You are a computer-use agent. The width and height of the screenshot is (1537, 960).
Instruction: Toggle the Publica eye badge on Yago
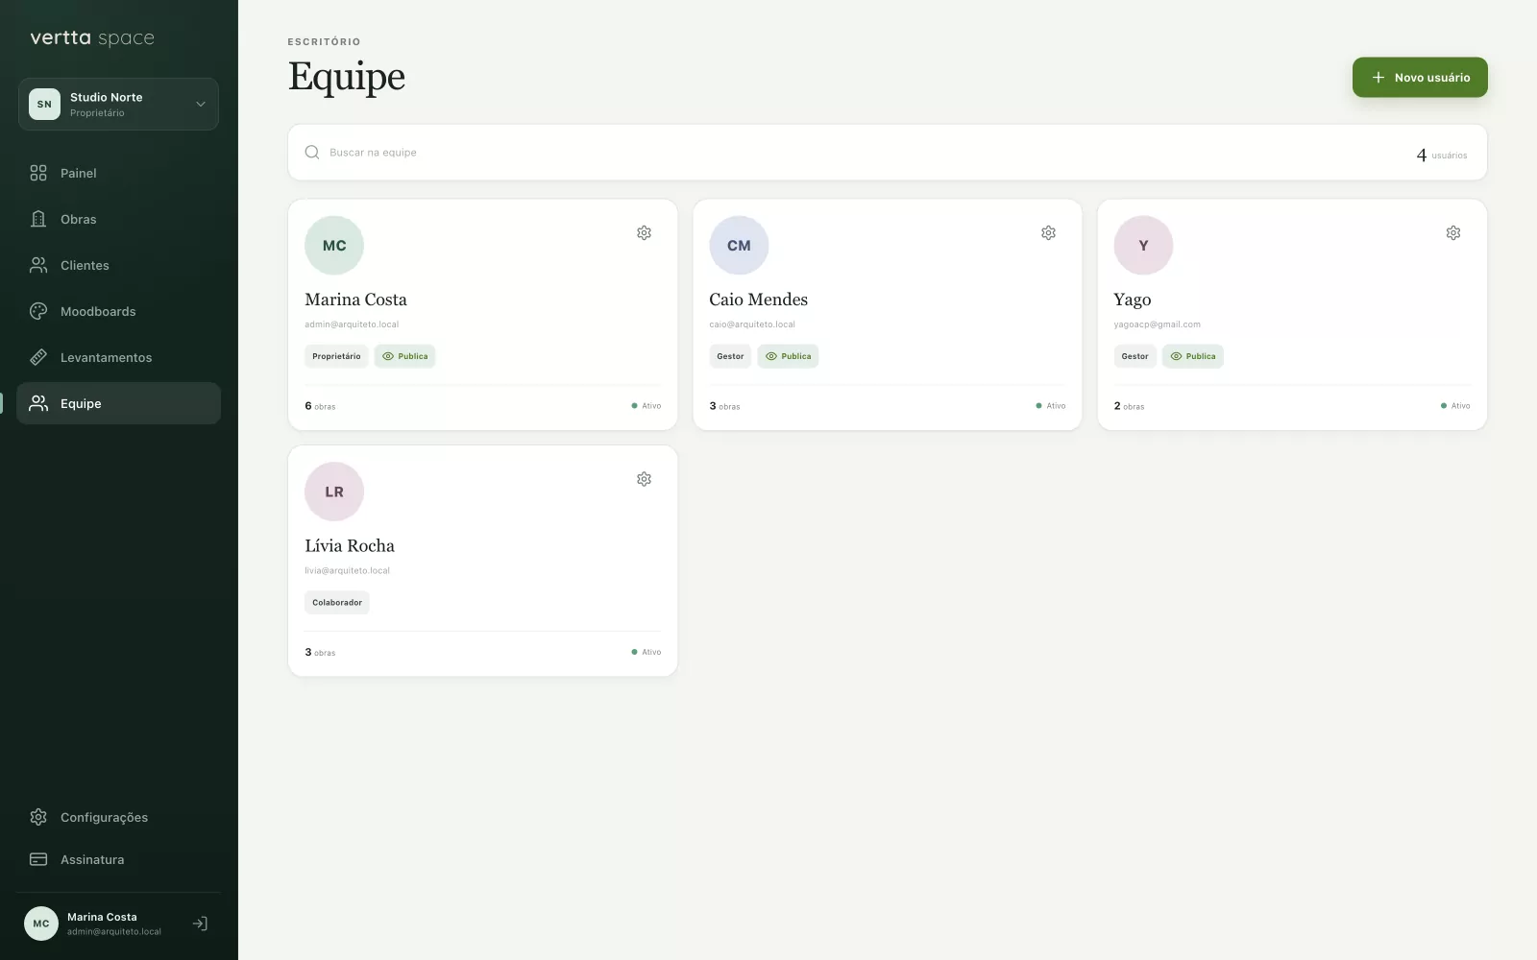1192,356
